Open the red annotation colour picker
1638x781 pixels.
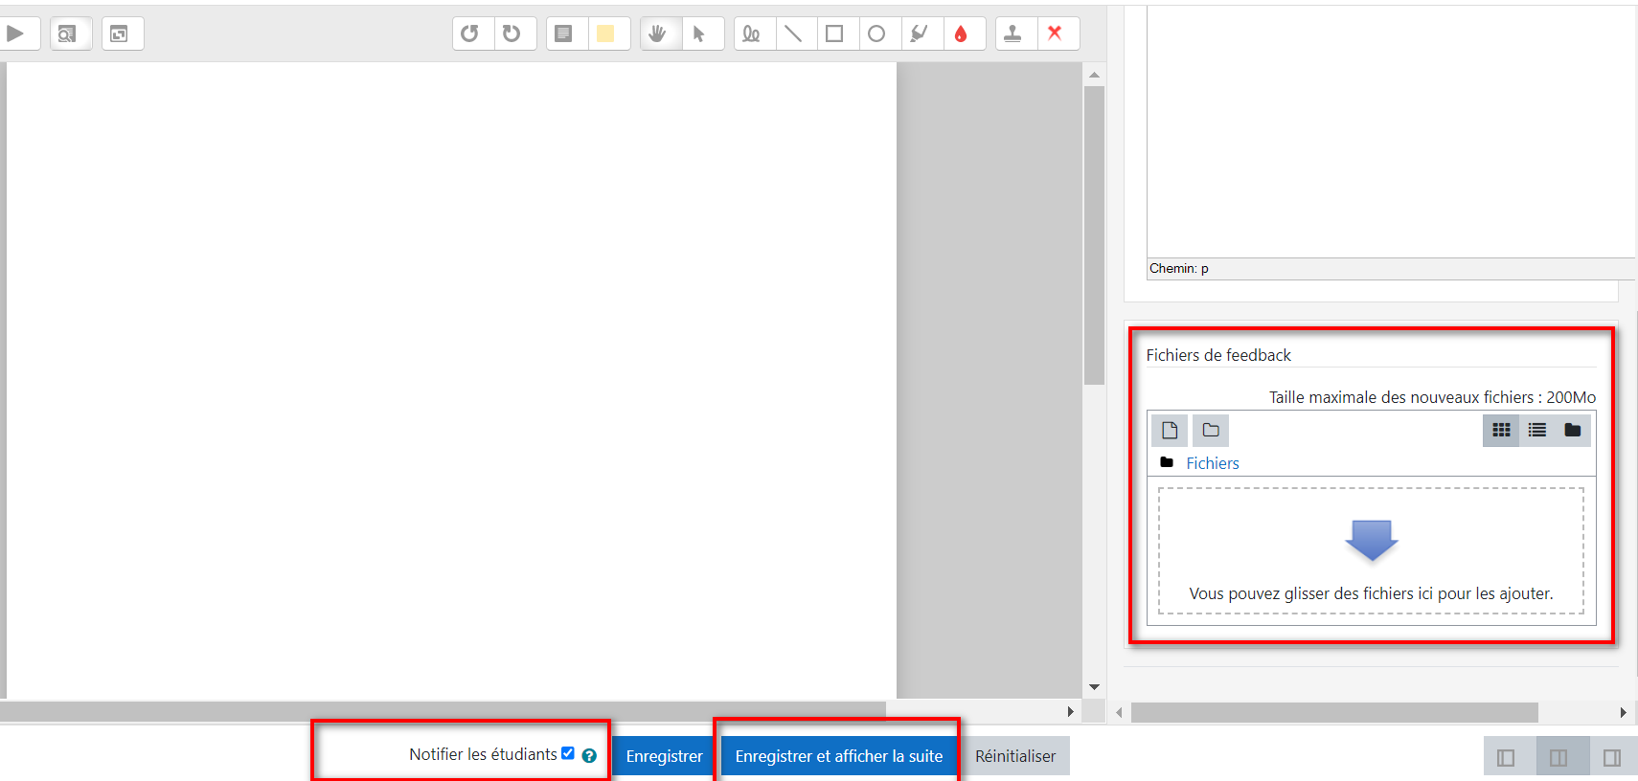(x=961, y=33)
